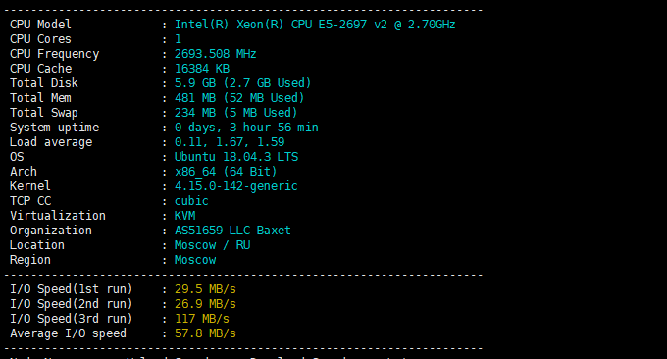Screen dimensions: 667x359
Task: Click the frequency value '2693.508 MHz'
Action: (215, 54)
